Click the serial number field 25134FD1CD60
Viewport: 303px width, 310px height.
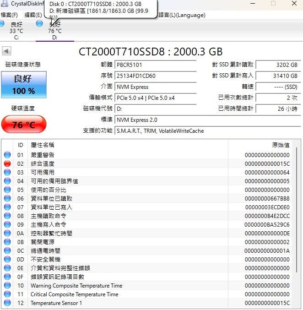[x=155, y=76]
